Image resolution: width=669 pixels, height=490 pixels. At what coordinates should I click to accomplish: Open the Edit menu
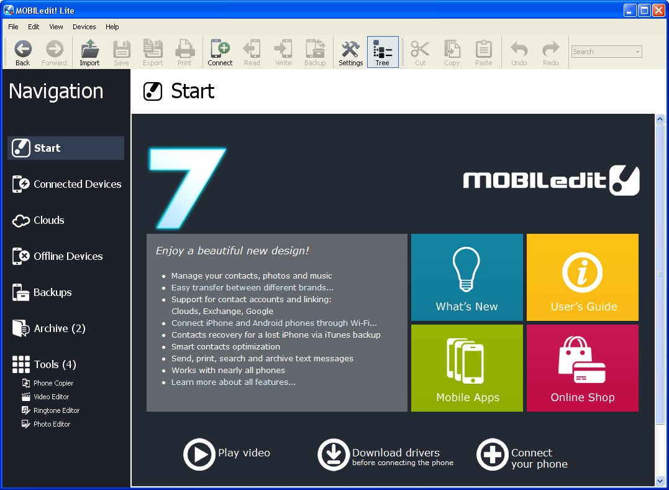[x=34, y=27]
